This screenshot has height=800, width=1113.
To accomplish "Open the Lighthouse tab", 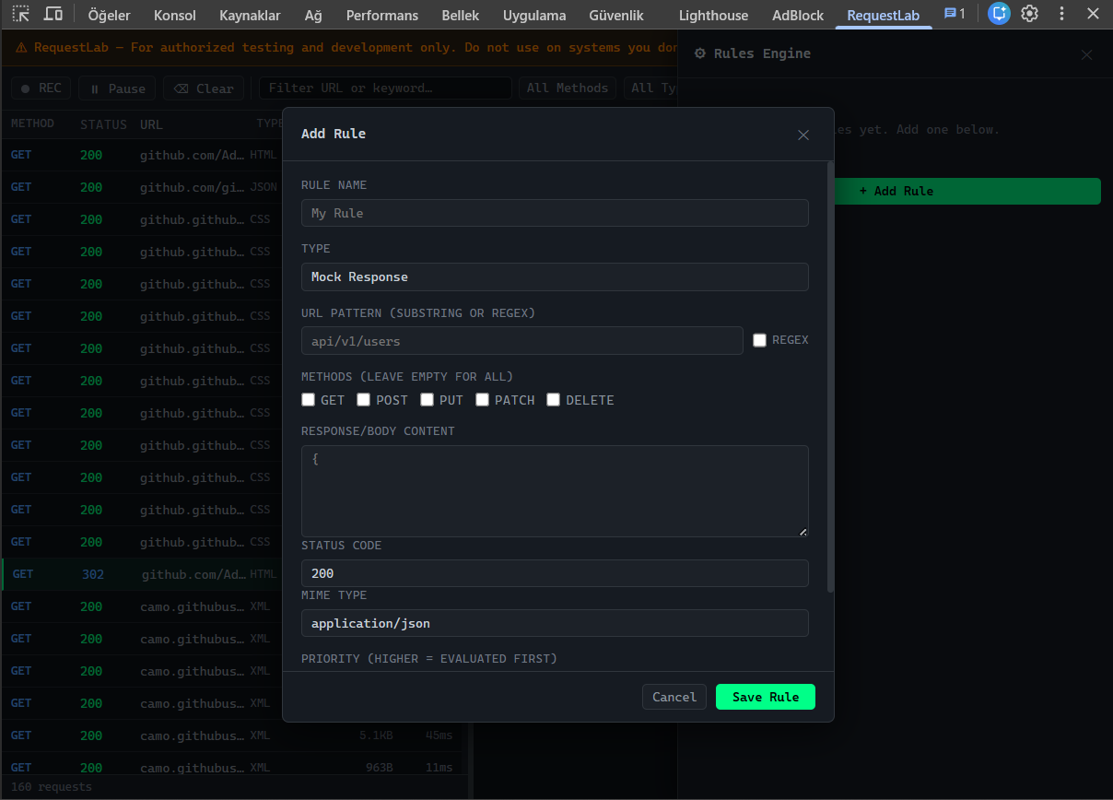I will tap(713, 15).
